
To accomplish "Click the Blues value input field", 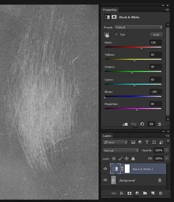I will point(156,92).
